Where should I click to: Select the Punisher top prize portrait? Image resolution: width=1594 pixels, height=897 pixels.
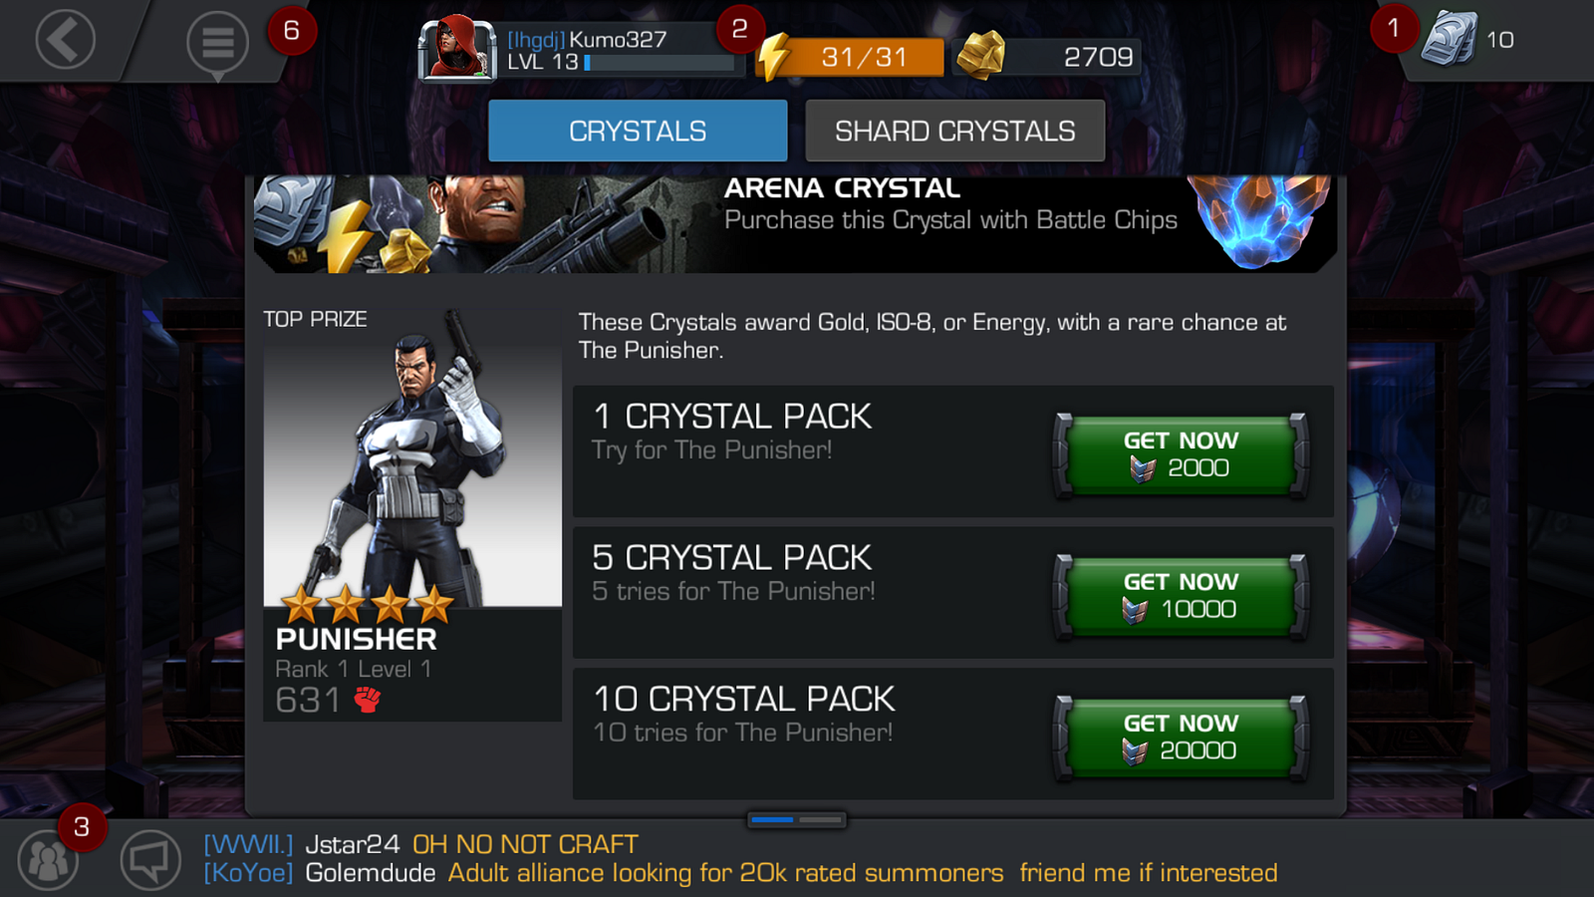point(412,513)
